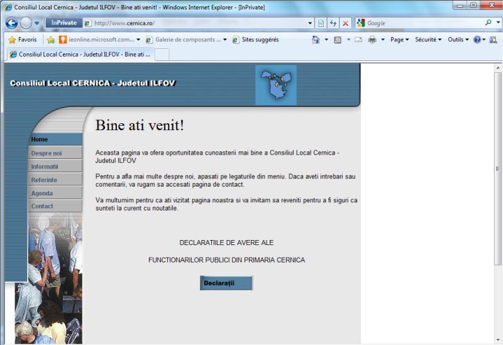Click the RSS feeds icon
Screen dimensions: 503x345
(338, 40)
